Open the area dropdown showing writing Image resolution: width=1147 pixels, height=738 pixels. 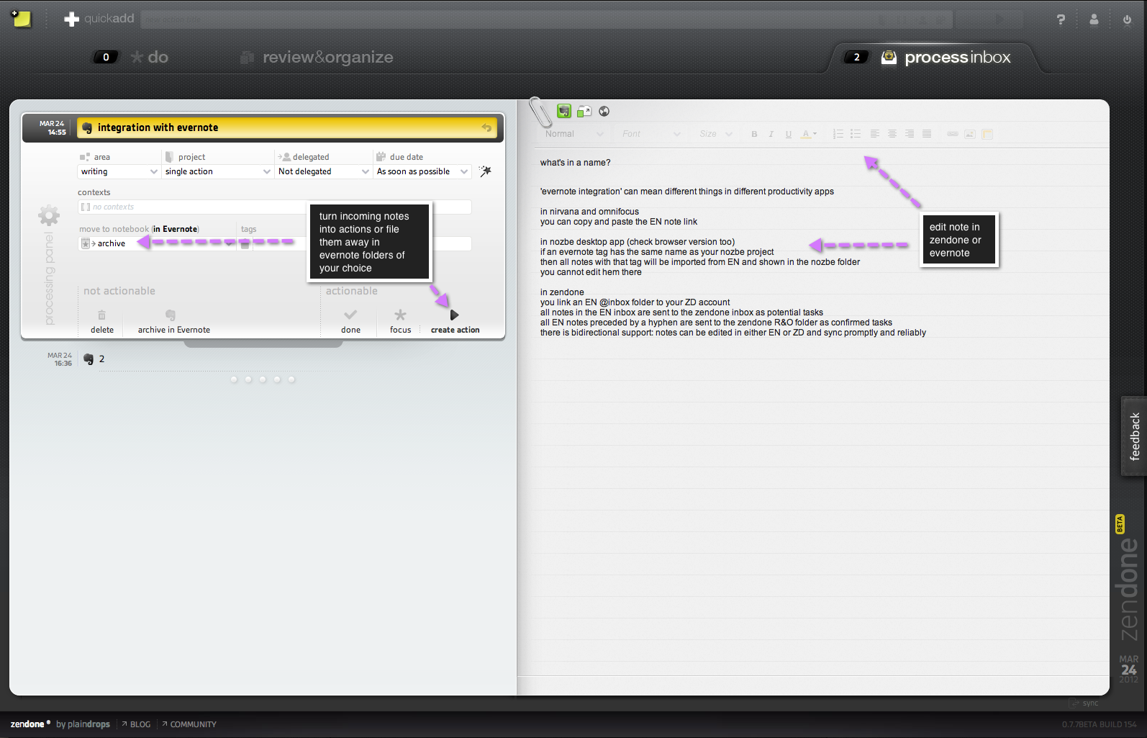click(x=119, y=171)
